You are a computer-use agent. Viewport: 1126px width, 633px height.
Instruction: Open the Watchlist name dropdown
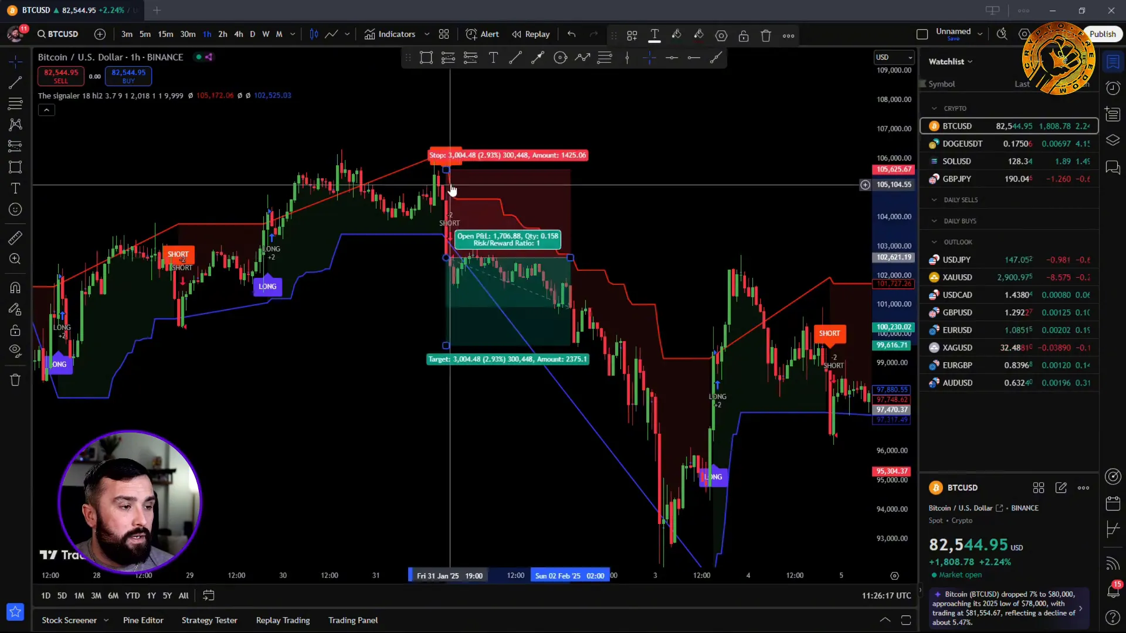(x=951, y=62)
